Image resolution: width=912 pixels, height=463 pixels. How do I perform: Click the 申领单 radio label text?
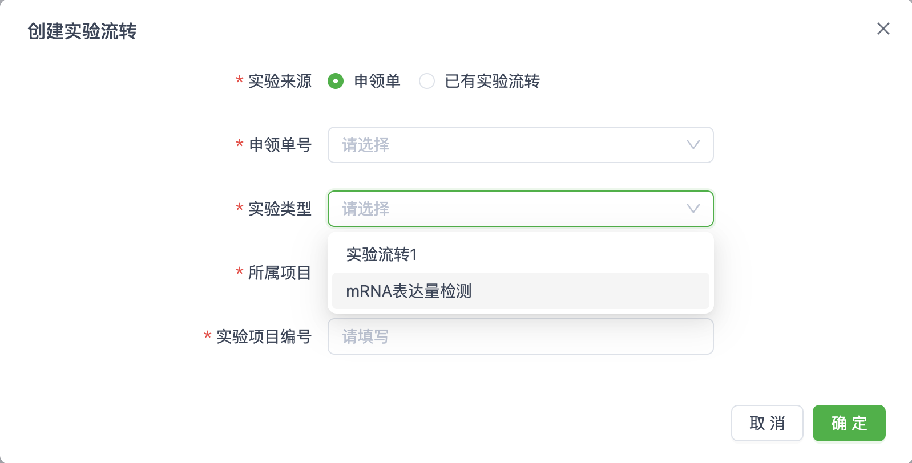[377, 81]
